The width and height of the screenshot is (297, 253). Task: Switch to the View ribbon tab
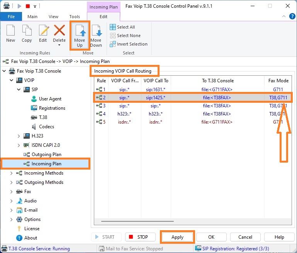click(53, 17)
